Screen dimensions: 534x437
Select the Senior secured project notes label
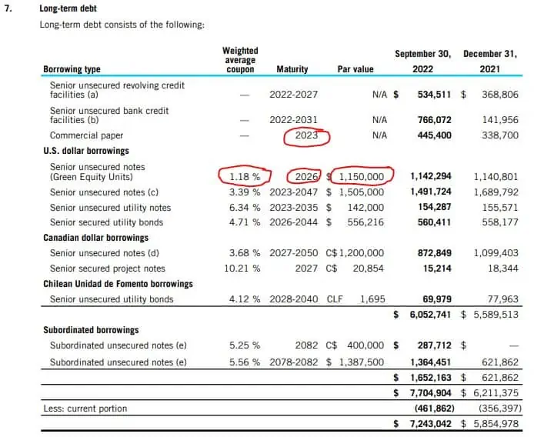pyautogui.click(x=108, y=269)
